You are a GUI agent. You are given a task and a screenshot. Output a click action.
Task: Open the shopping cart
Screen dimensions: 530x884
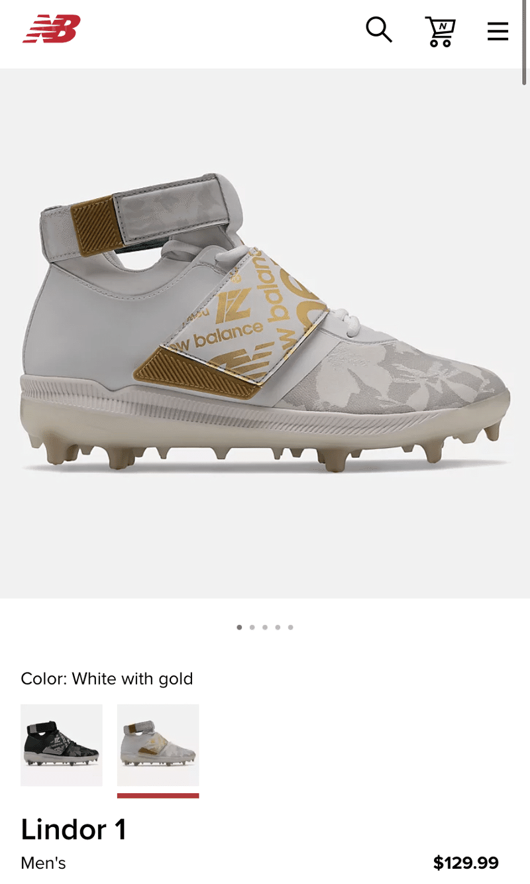[440, 32]
